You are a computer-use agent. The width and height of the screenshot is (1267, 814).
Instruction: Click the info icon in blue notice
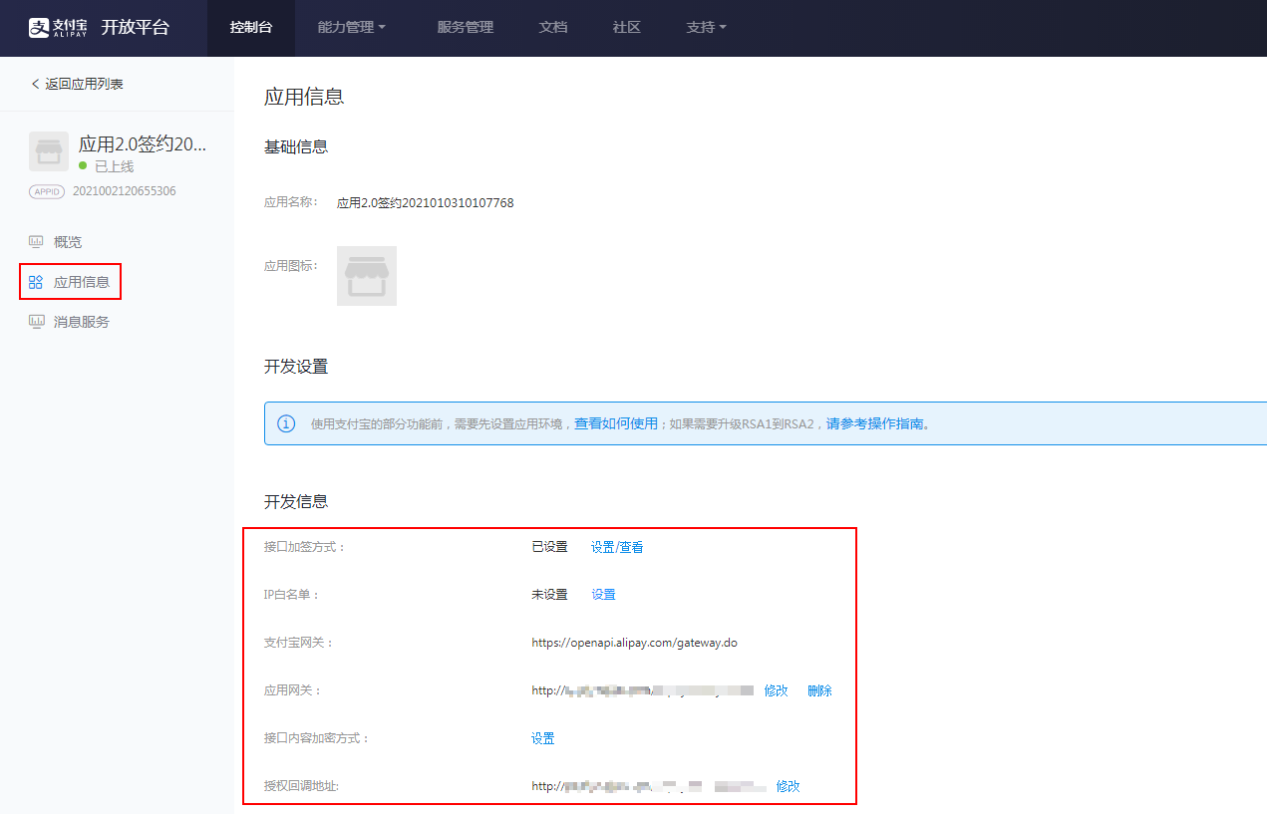coord(286,423)
